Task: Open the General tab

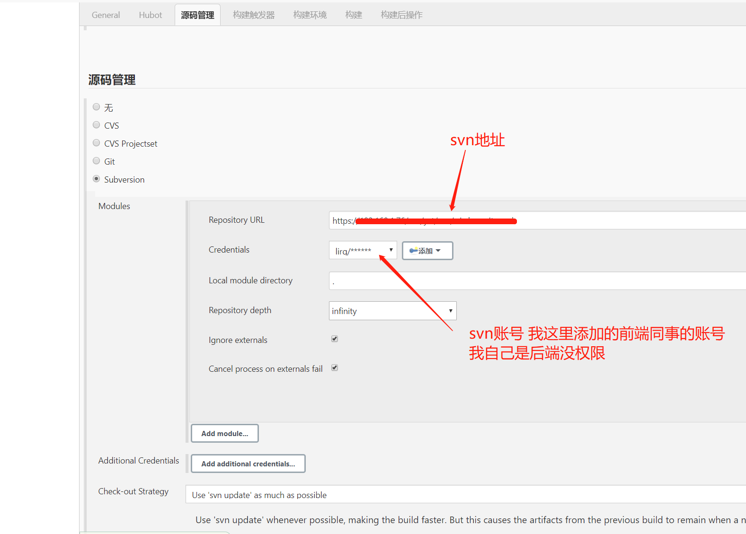Action: [106, 15]
